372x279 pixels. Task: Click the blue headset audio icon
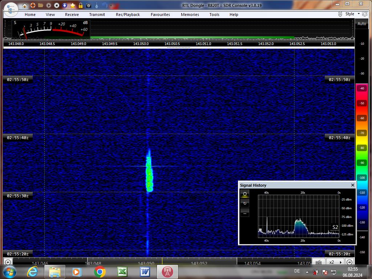click(x=104, y=5)
